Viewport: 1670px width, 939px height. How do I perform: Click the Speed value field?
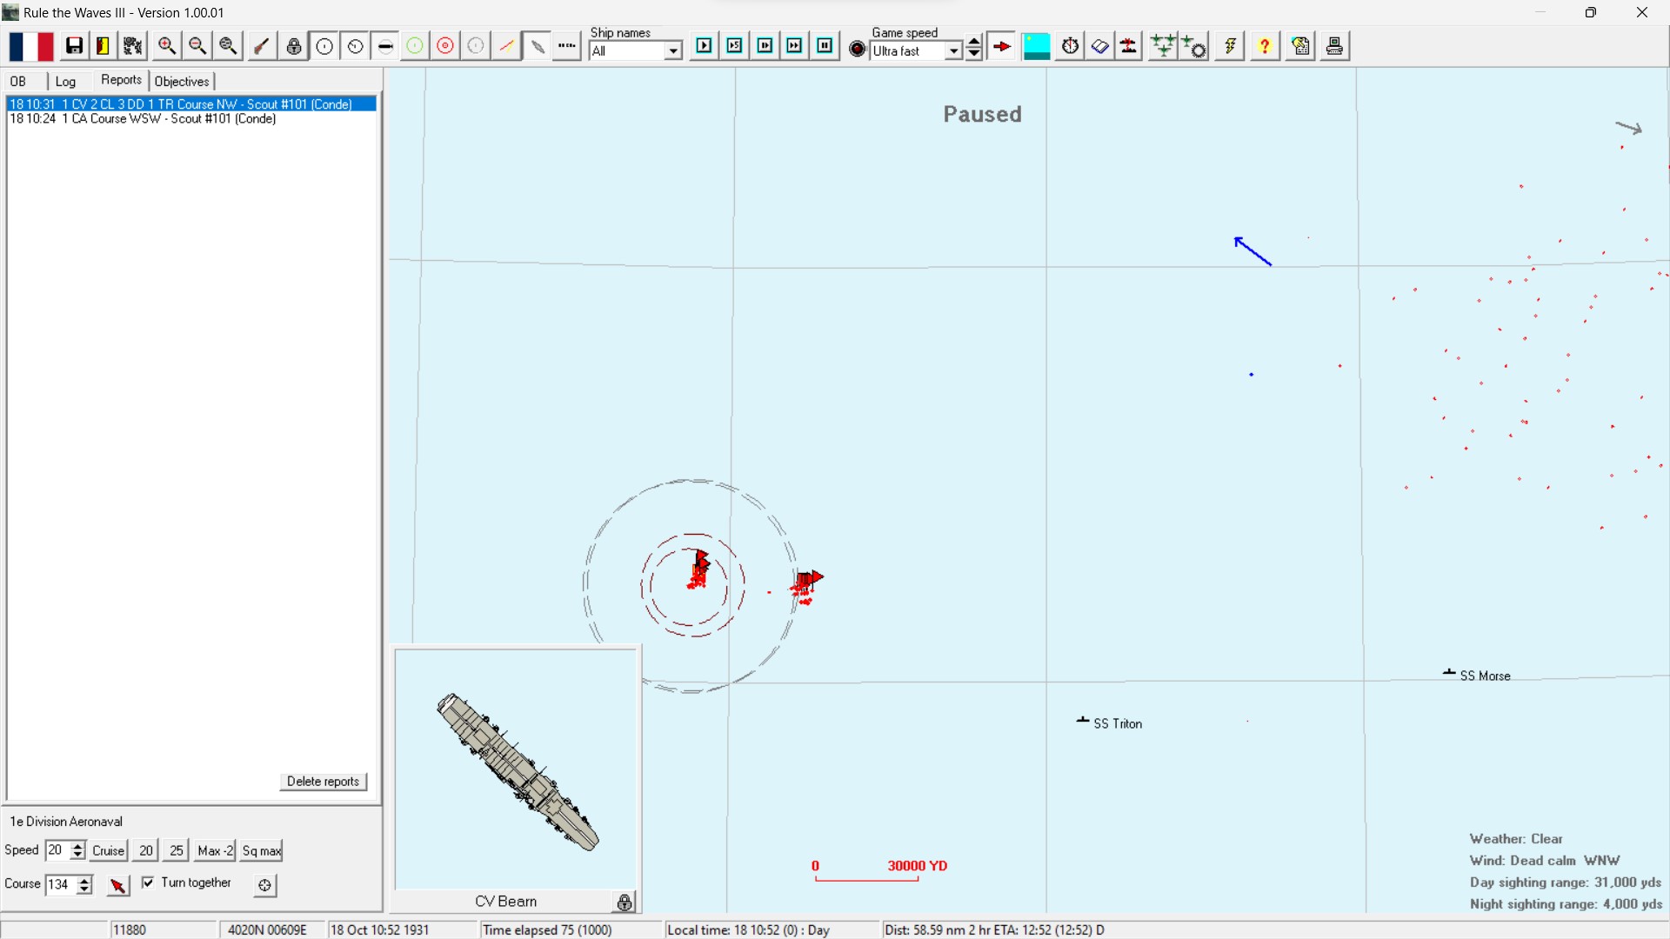pos(57,850)
